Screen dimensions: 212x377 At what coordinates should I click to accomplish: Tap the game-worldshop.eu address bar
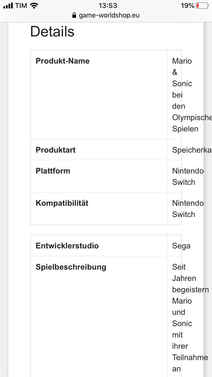tap(109, 15)
